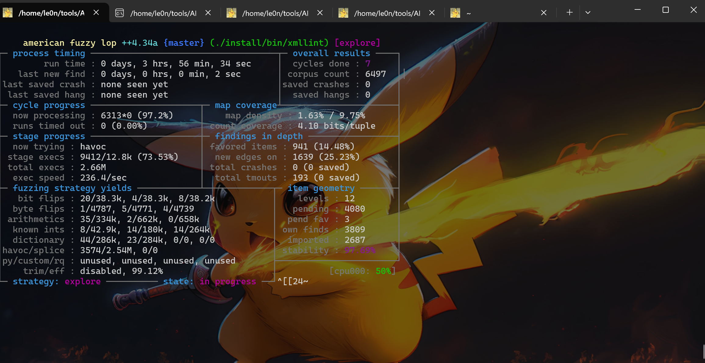Image resolution: width=705 pixels, height=363 pixels.
Task: Click the 'item geometry' section header
Action: [321, 188]
